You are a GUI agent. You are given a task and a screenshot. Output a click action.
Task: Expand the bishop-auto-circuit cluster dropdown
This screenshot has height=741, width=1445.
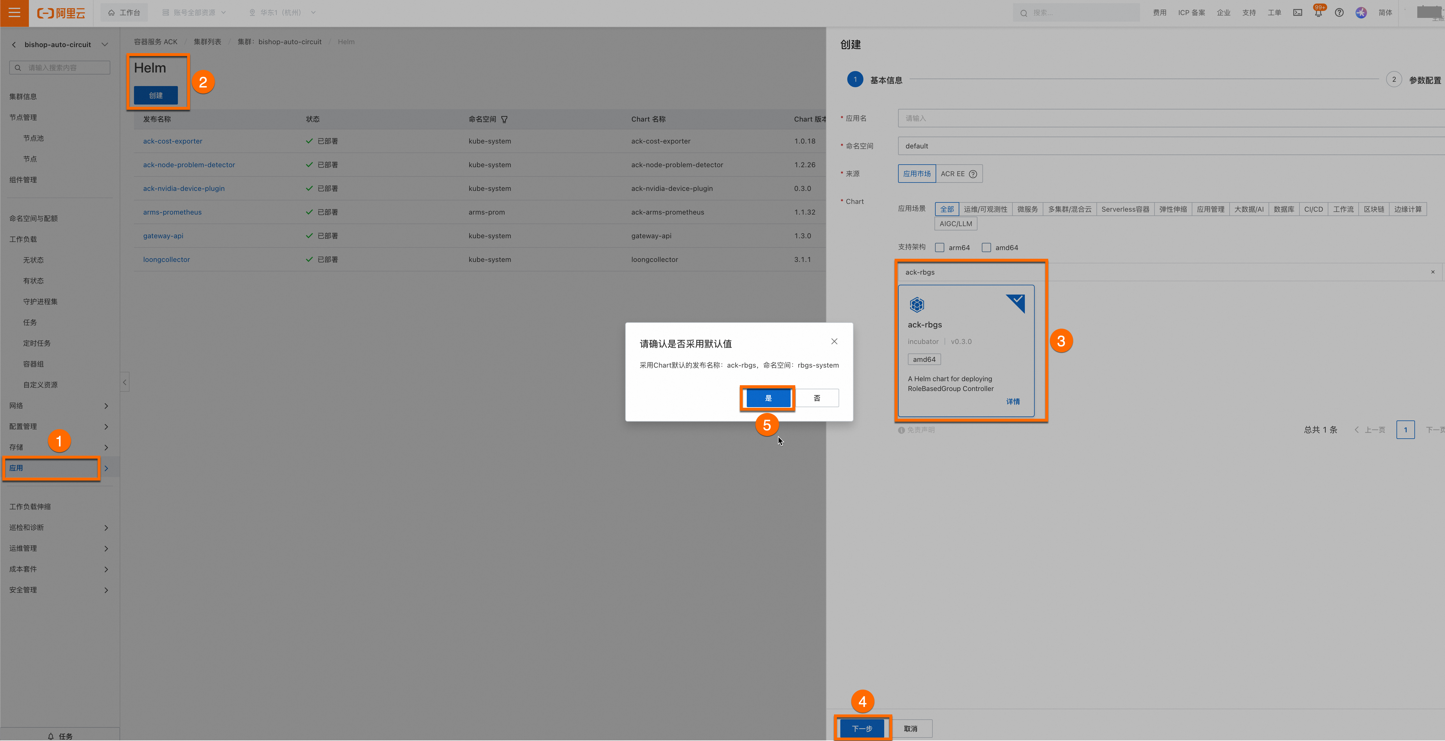tap(105, 44)
